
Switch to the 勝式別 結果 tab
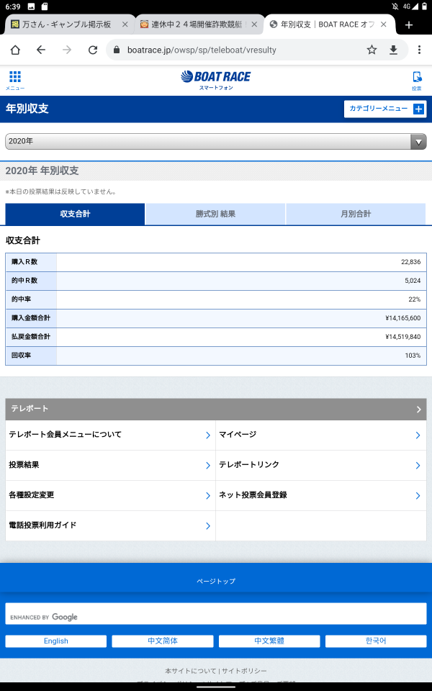pyautogui.click(x=215, y=214)
